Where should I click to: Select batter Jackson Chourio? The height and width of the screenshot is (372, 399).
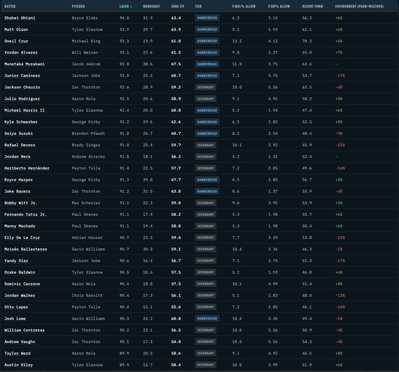(22, 88)
